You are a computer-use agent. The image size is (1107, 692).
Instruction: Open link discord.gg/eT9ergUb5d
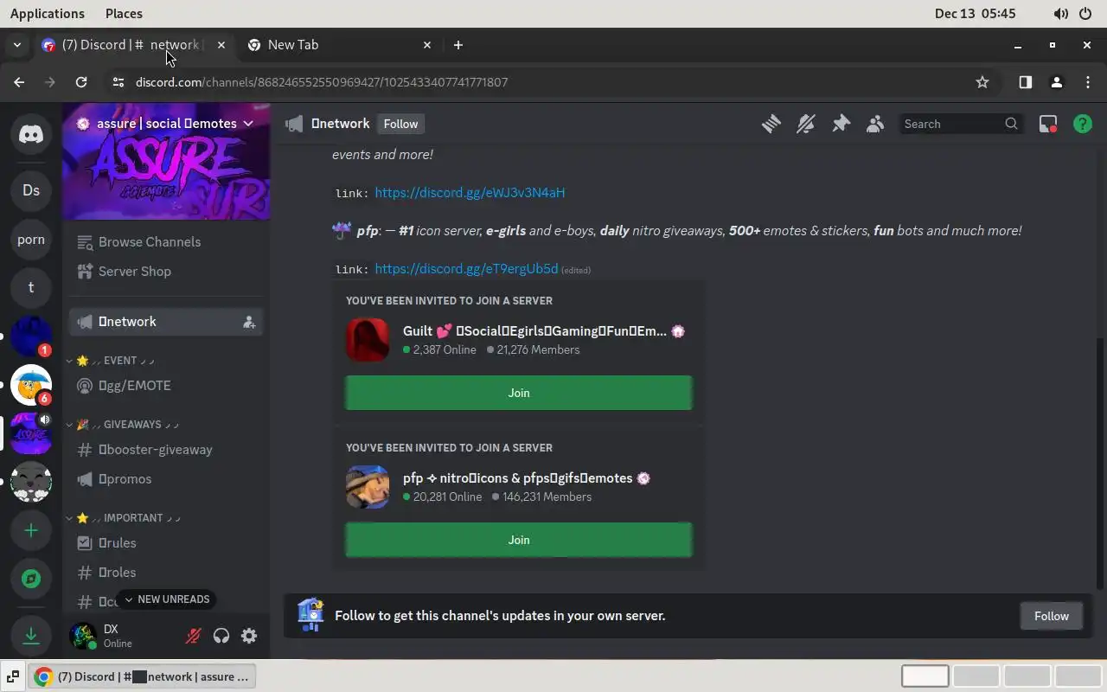pos(466,269)
